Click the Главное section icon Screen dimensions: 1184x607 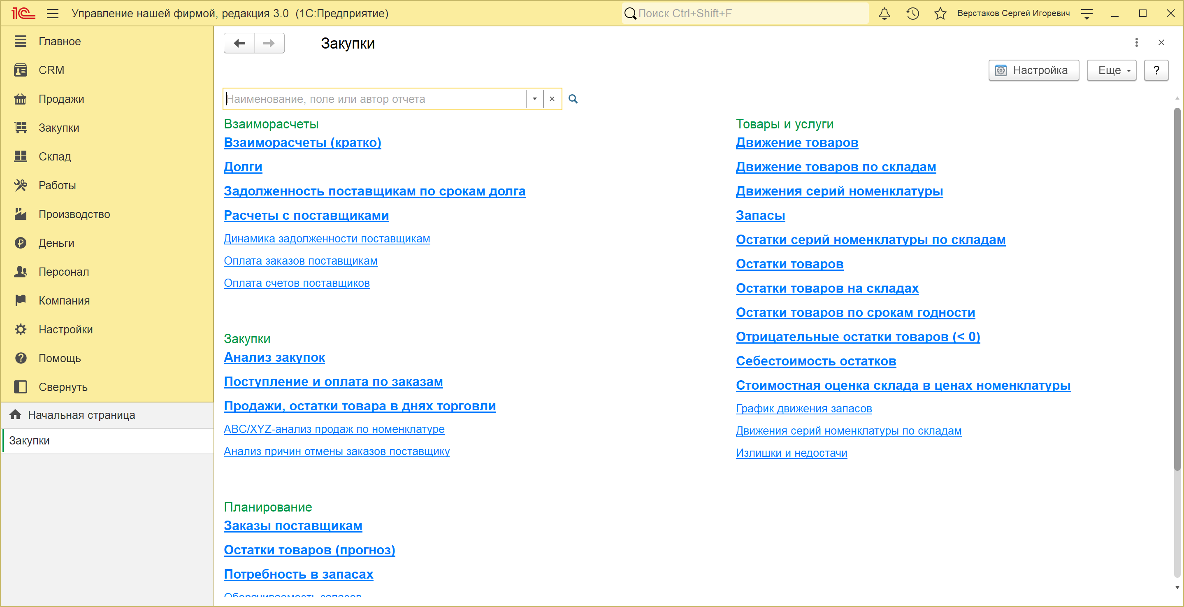(20, 42)
